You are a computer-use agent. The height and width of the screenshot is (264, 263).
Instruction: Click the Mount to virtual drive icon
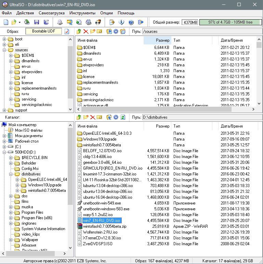88,22
